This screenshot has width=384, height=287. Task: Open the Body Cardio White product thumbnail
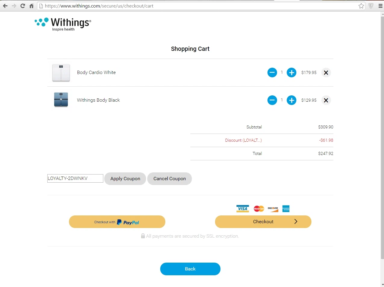tap(61, 73)
